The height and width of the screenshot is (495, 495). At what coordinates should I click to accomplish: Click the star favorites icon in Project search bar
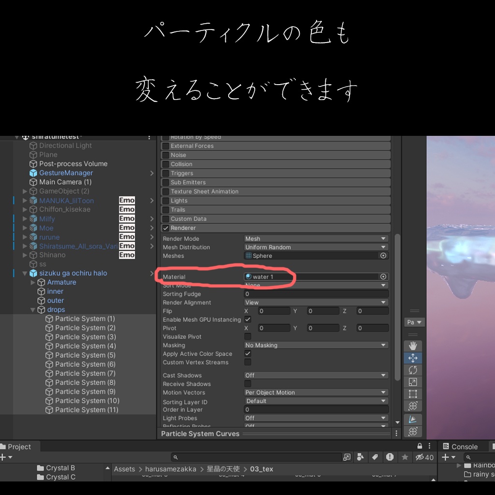[x=406, y=457]
